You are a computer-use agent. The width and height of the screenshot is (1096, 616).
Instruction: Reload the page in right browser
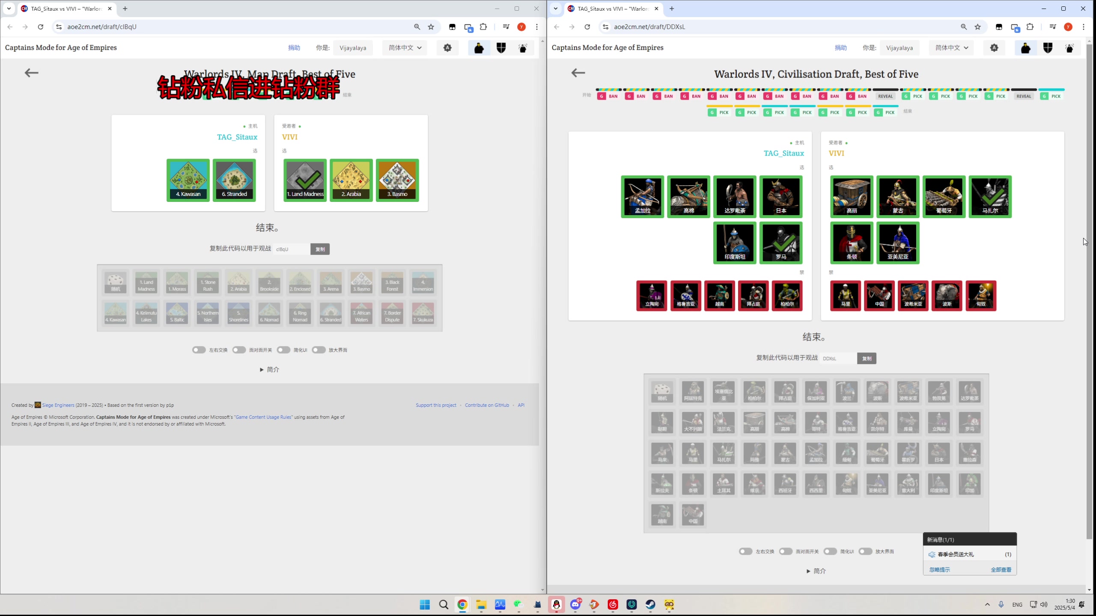click(x=587, y=27)
